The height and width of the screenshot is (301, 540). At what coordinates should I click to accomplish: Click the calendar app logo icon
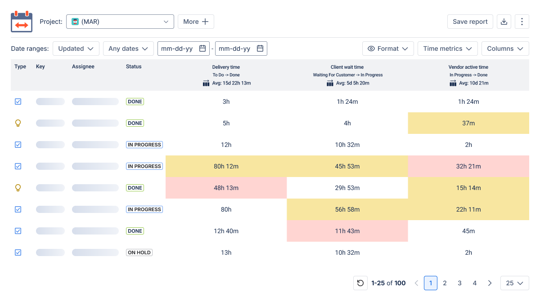(x=22, y=22)
